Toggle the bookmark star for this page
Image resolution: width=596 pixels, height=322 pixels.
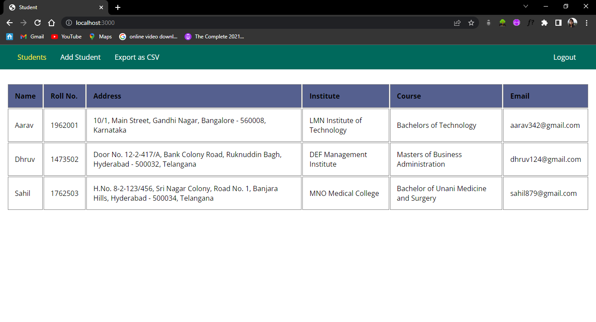point(471,23)
